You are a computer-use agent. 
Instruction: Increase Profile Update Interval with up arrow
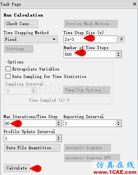(x=59, y=137)
